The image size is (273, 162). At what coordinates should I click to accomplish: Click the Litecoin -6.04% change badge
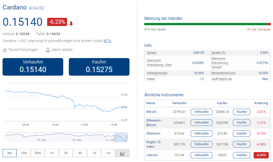click(x=261, y=155)
